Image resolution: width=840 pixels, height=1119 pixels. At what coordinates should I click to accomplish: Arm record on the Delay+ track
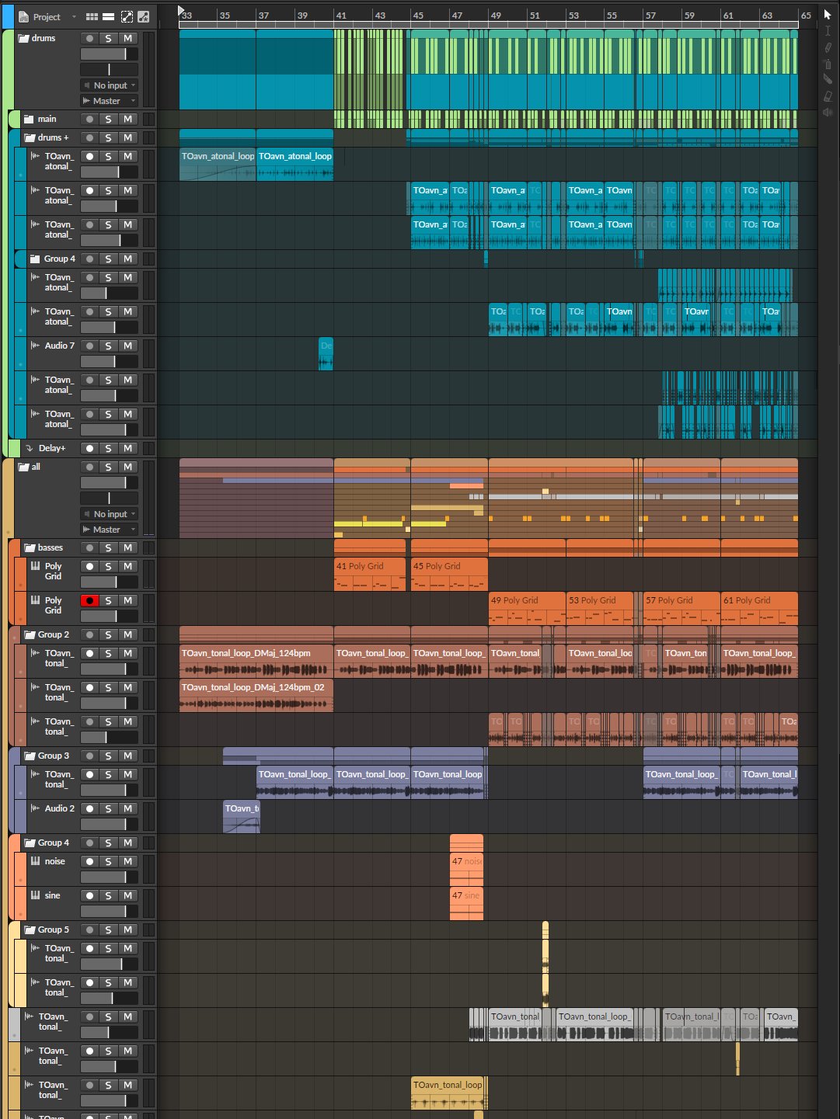(x=89, y=448)
